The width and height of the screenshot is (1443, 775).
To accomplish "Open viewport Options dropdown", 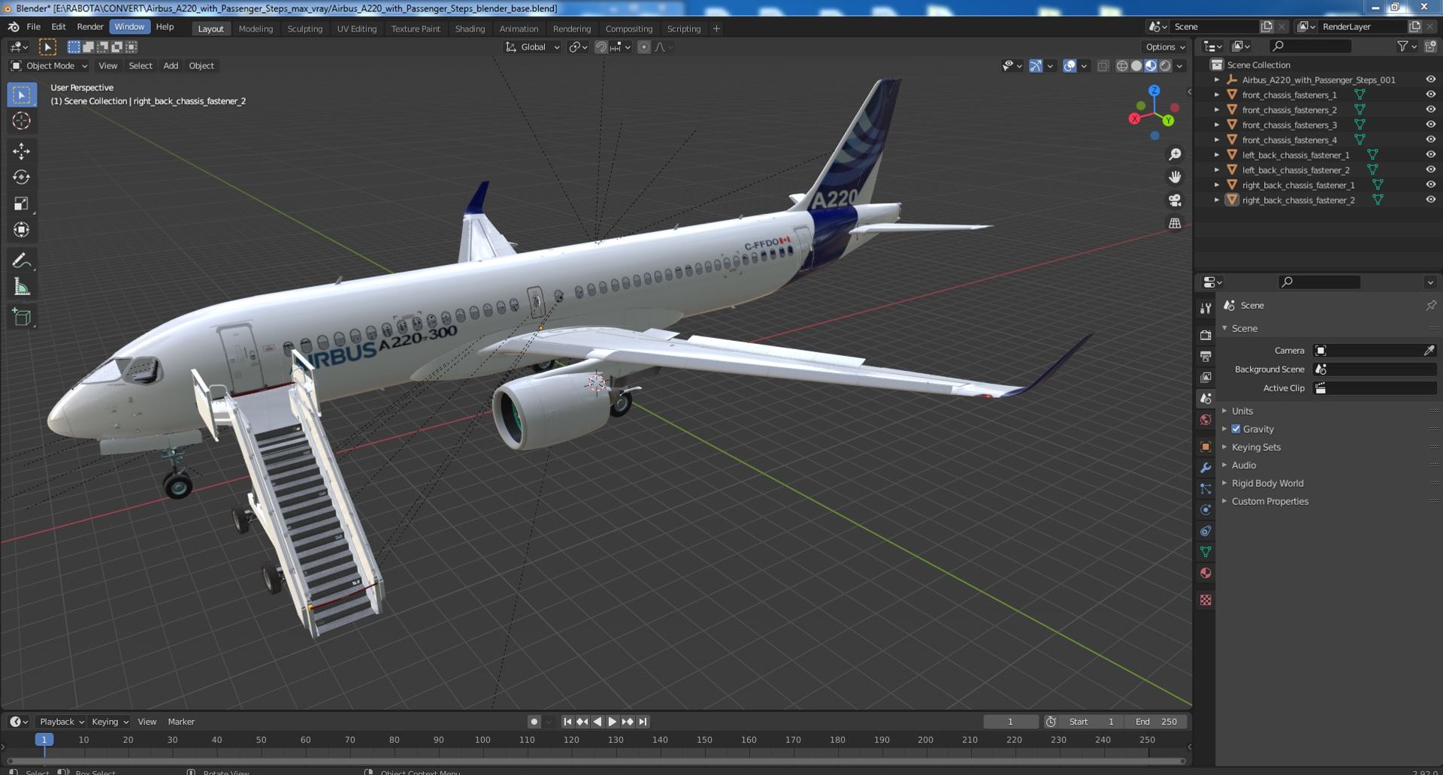I will tap(1164, 47).
